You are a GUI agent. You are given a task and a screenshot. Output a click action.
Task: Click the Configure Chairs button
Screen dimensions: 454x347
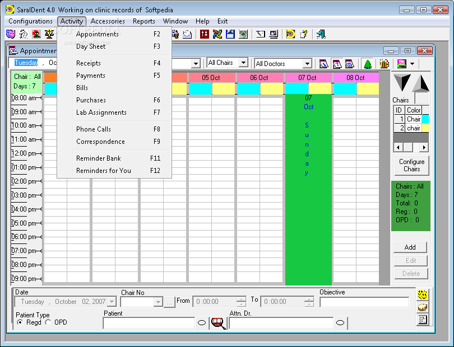click(412, 166)
